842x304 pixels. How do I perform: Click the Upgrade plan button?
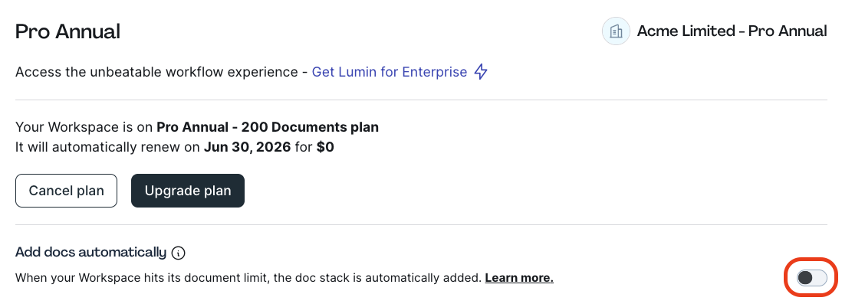187,191
